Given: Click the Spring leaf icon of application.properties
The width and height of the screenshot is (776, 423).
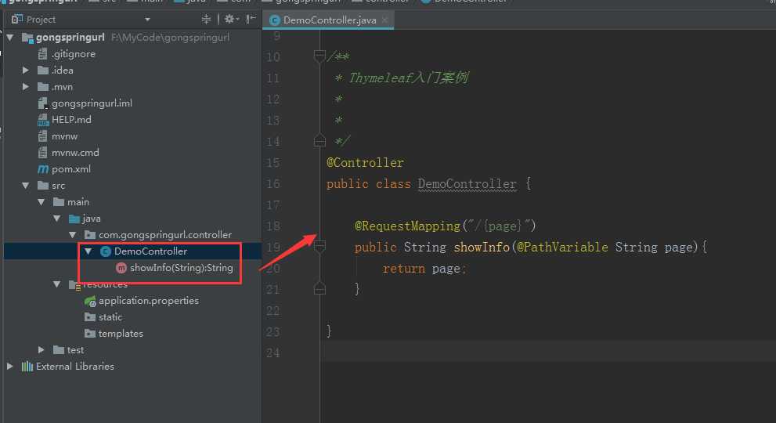Looking at the screenshot, I should coord(90,301).
